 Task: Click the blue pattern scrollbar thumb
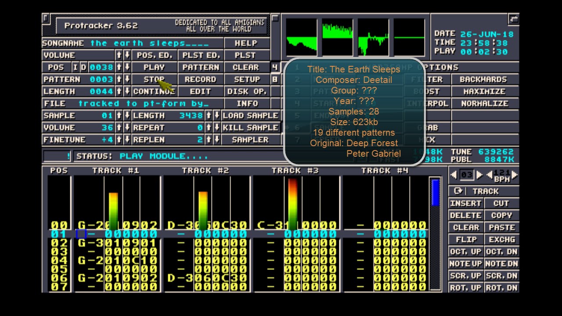click(436, 192)
